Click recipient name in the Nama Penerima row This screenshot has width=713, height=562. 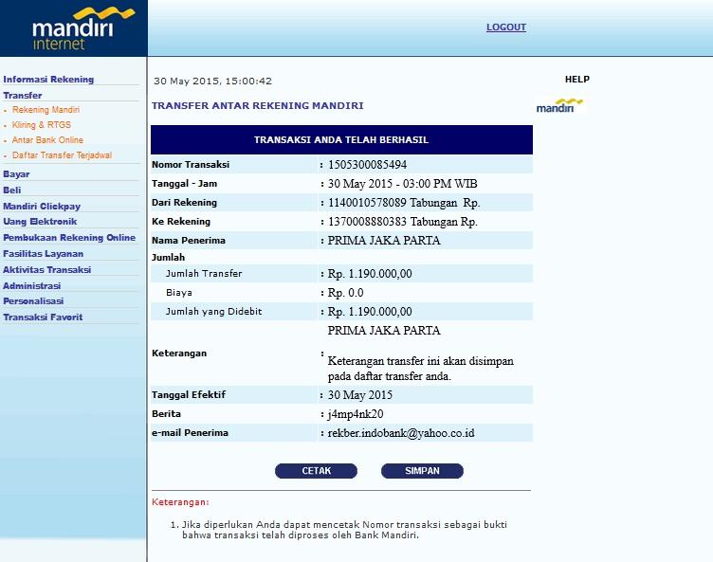coord(384,241)
